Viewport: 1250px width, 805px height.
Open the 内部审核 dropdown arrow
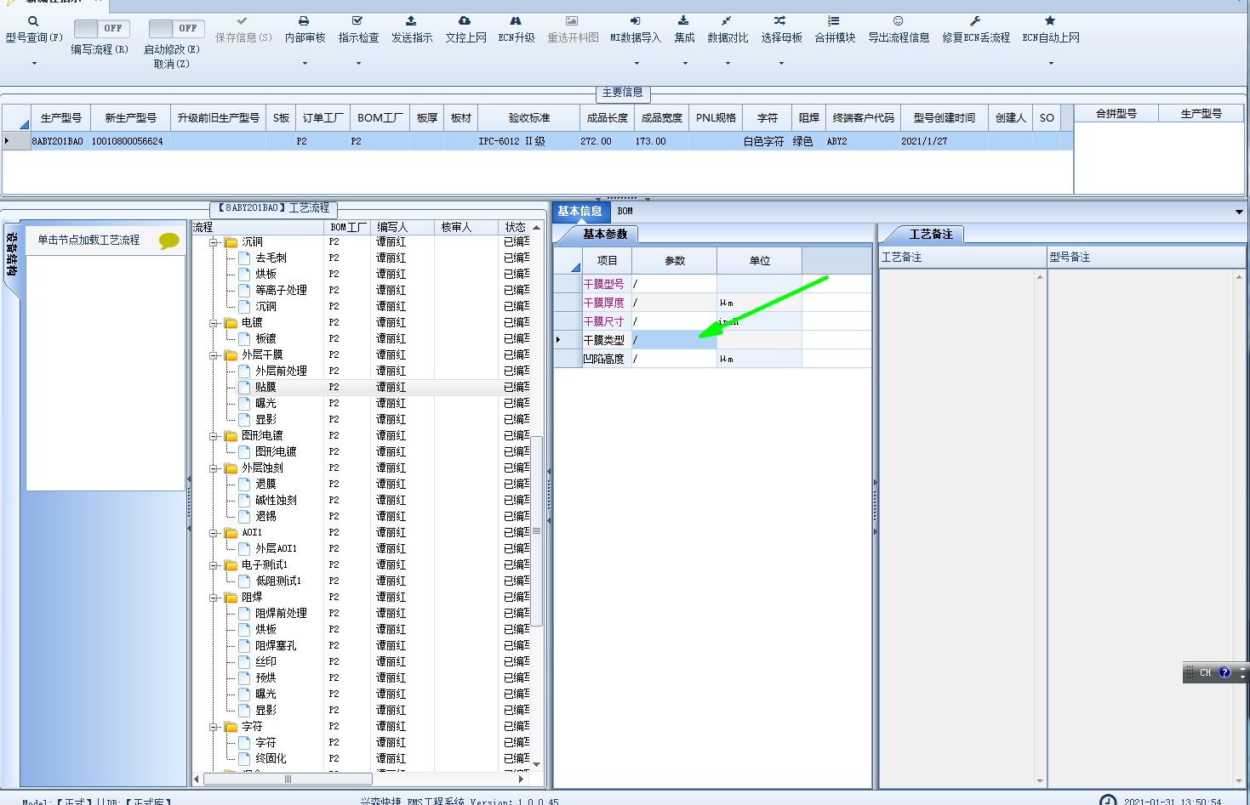click(x=305, y=63)
